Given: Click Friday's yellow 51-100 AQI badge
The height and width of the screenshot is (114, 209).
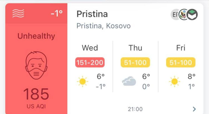Looking at the screenshot, I should (x=181, y=62).
